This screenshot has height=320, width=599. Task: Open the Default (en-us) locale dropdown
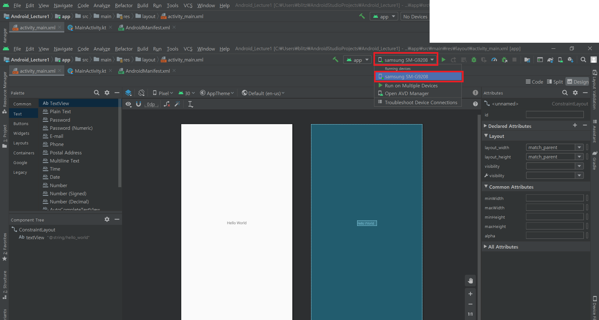[263, 93]
